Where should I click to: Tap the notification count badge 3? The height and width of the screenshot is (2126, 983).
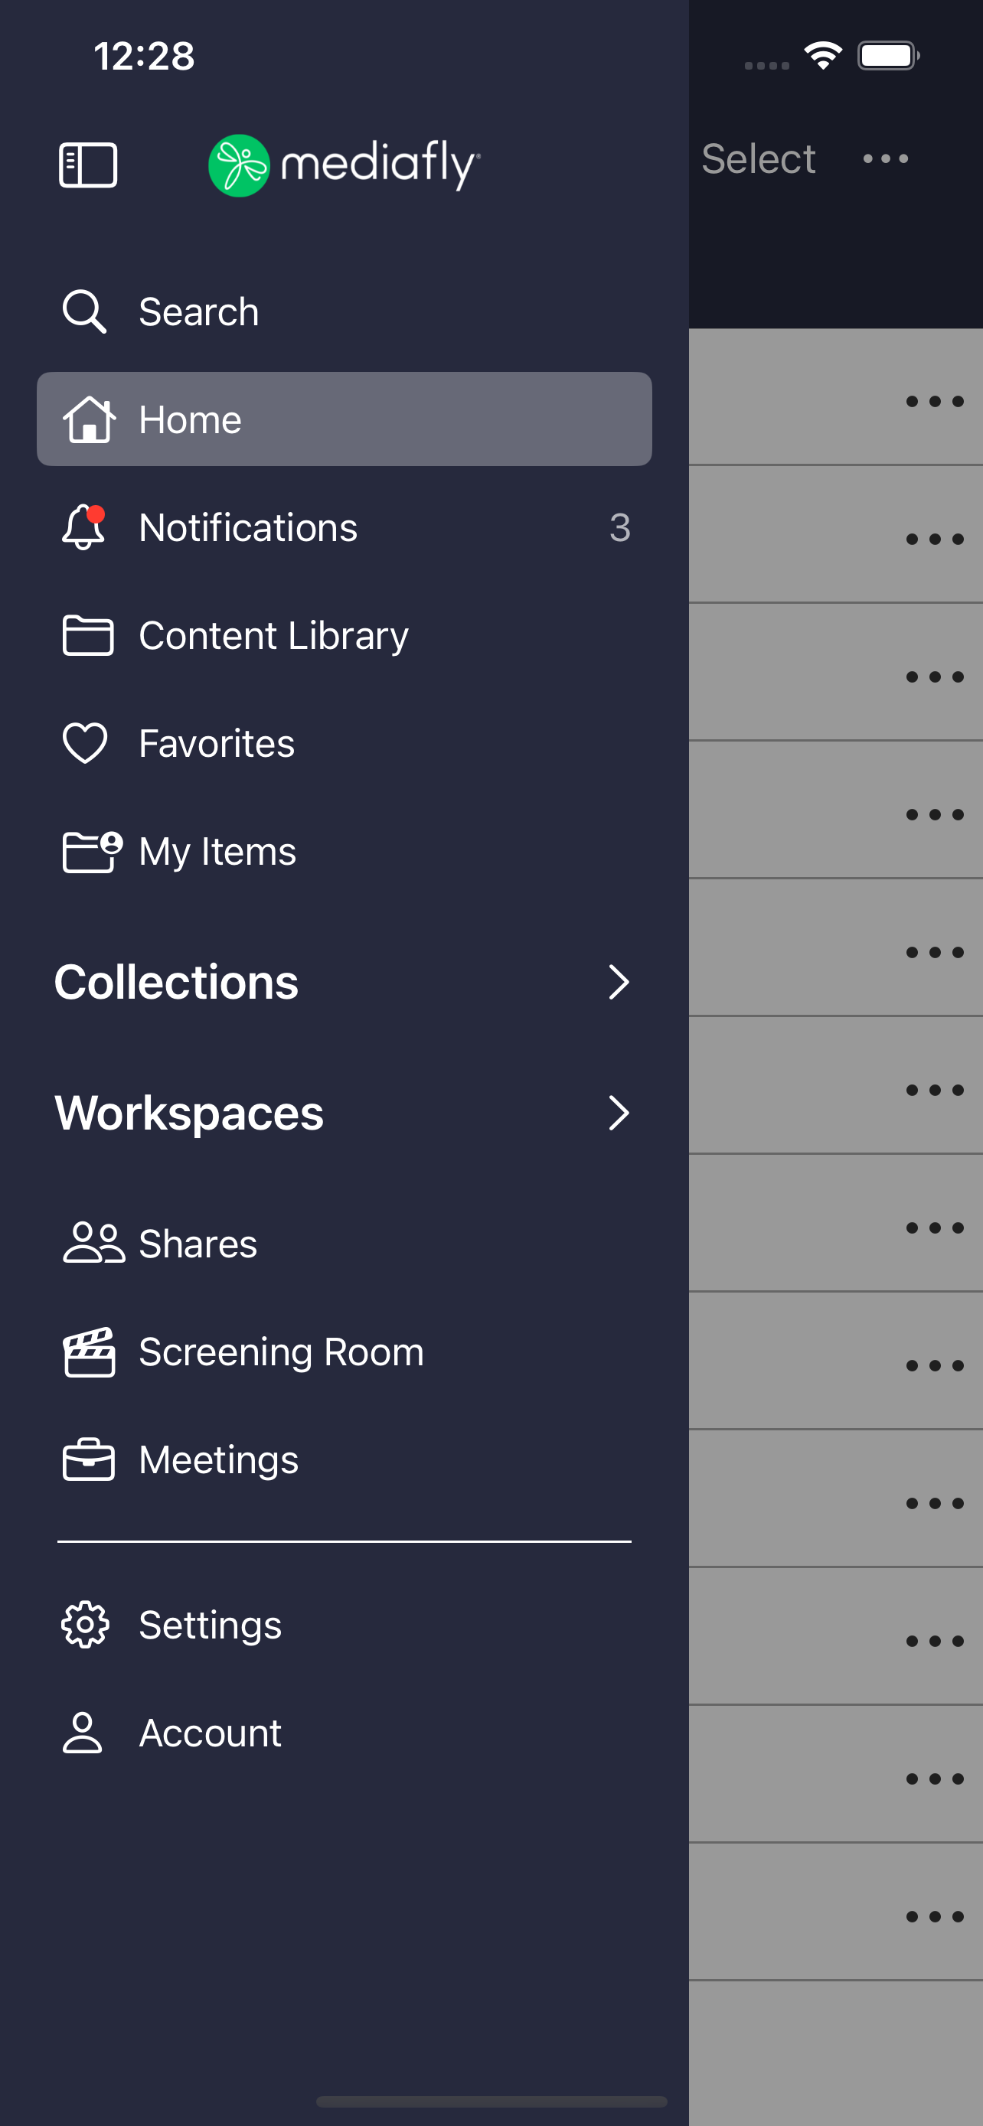[x=620, y=527]
